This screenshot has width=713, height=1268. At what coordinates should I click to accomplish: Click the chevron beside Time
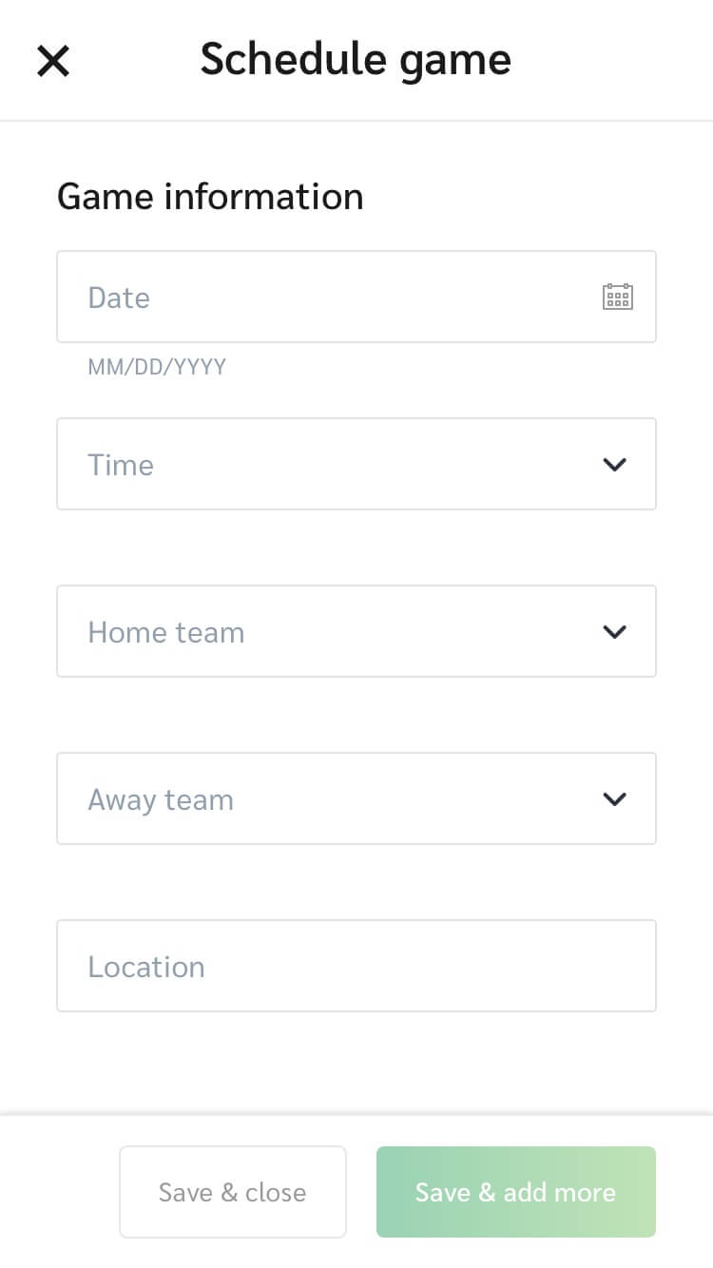(614, 464)
